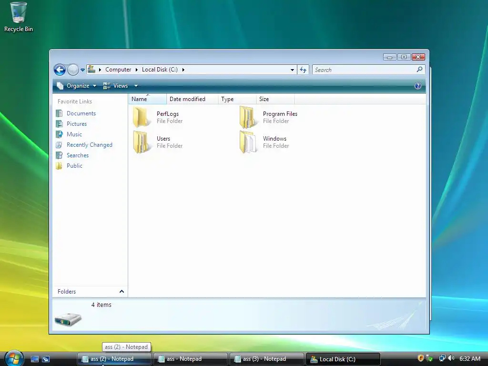Open Public in Favorite Links
Screen dimensions: 488x366
74,165
